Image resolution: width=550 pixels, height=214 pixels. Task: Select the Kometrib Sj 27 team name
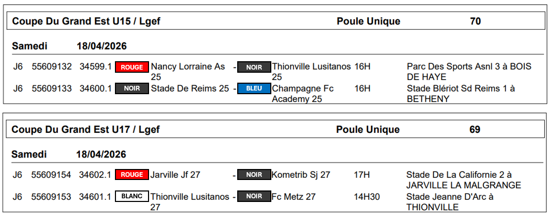pos(301,175)
